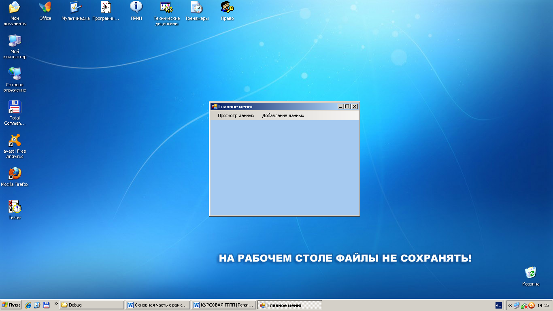Open the RU language indicator
The image size is (553, 311).
point(498,305)
